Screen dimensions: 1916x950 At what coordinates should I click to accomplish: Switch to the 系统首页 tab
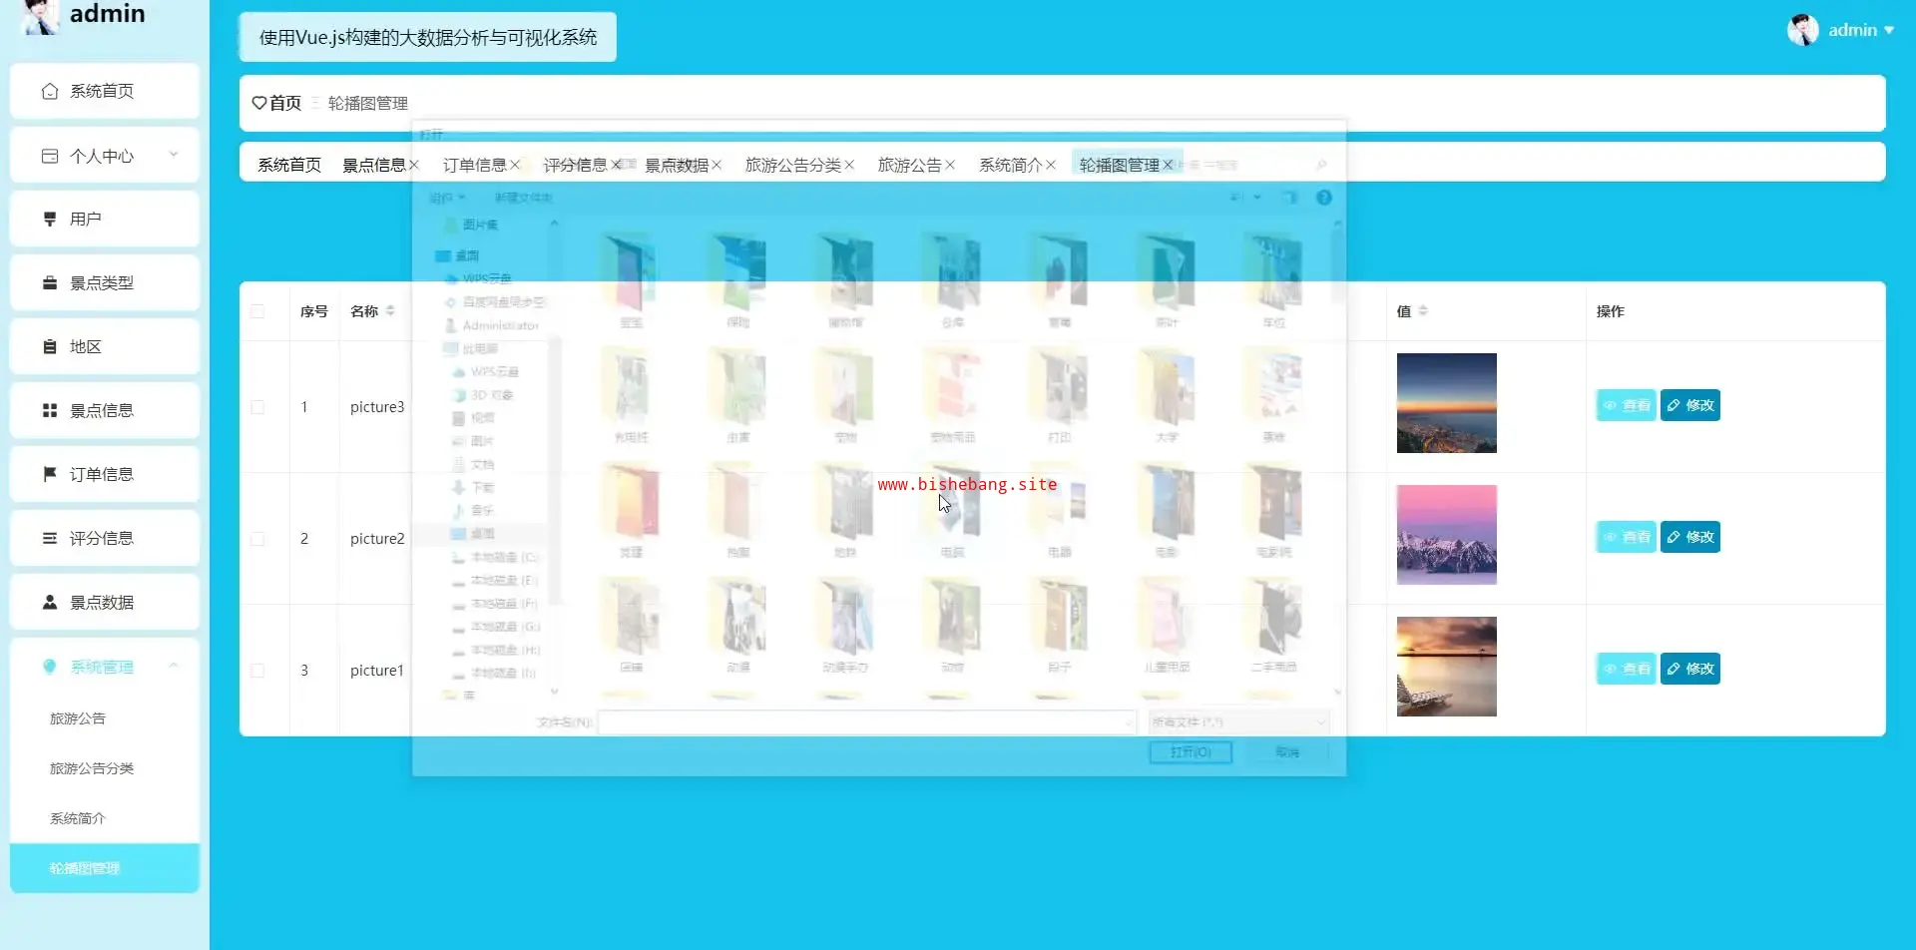coord(289,165)
